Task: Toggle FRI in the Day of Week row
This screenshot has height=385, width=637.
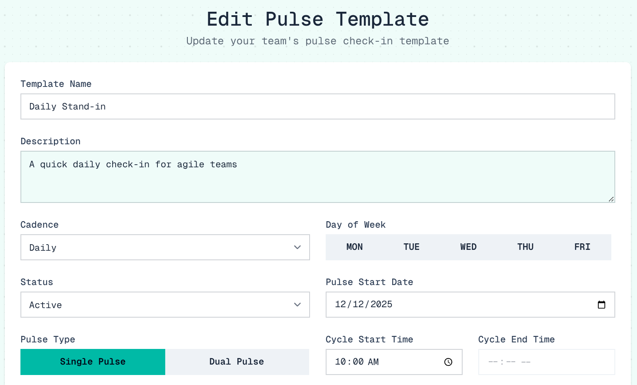Action: (582, 247)
